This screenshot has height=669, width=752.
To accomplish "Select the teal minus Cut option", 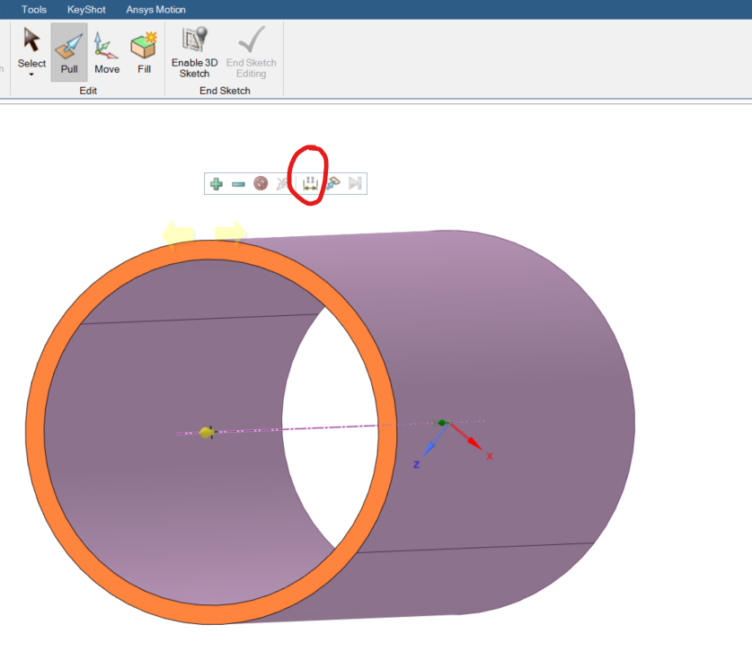I will [238, 184].
